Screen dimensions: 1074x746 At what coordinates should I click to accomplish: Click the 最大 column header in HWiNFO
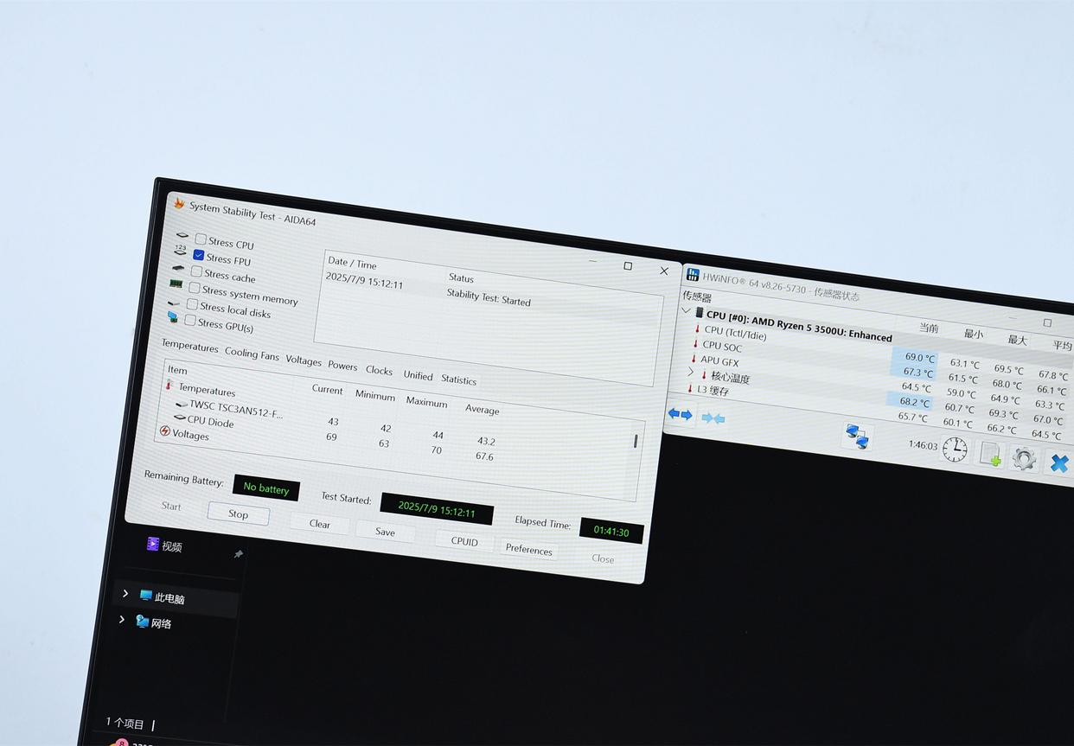coord(1017,340)
